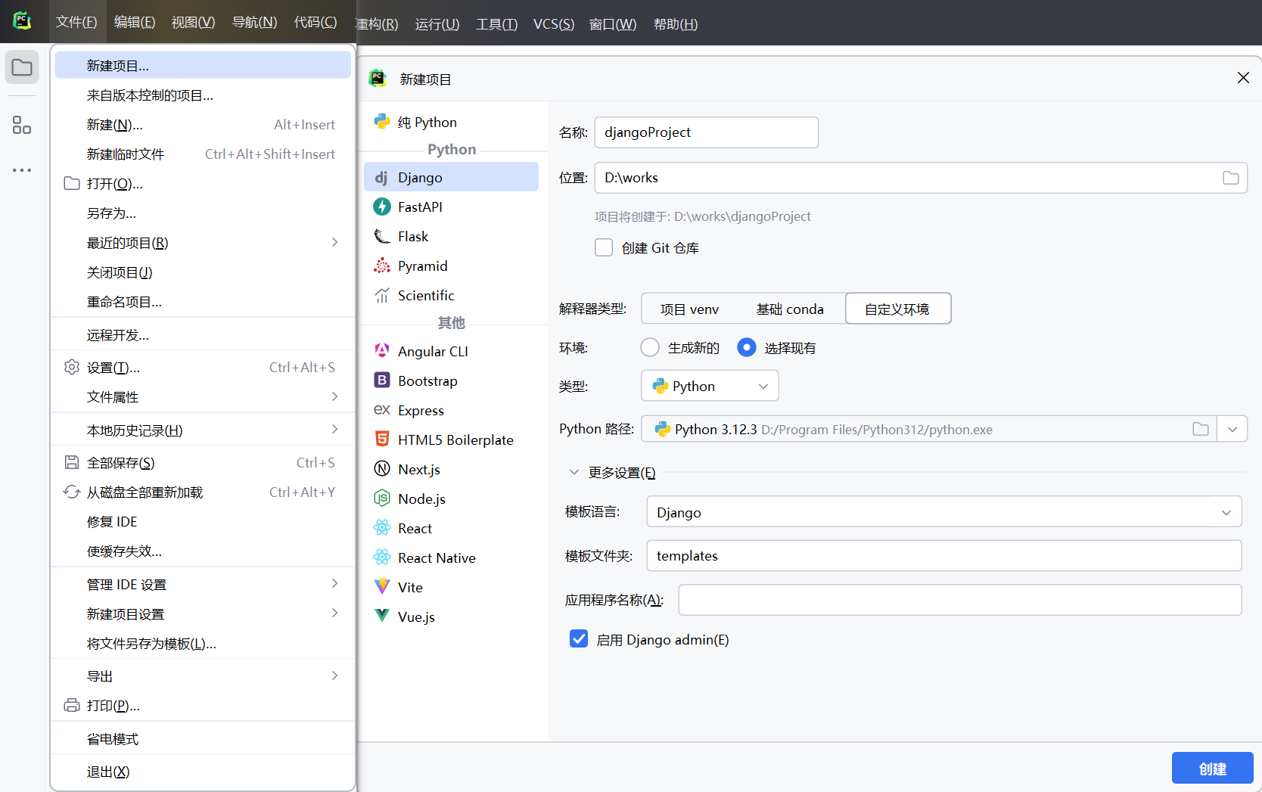Click the 名称 project name field

(x=707, y=132)
